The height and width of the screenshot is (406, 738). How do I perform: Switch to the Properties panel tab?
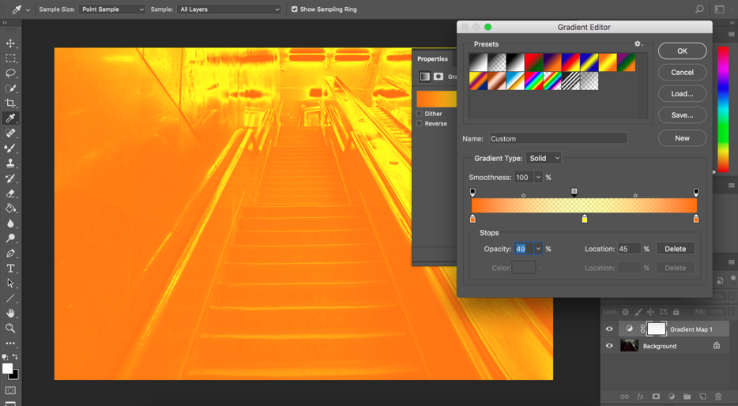click(432, 59)
